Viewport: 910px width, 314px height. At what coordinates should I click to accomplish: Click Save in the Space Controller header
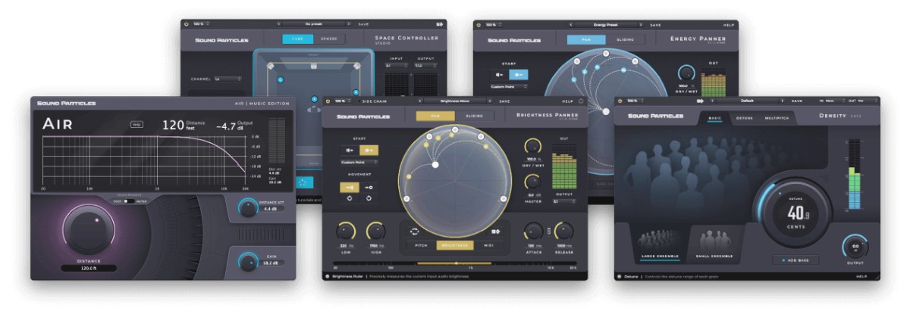coord(363,24)
